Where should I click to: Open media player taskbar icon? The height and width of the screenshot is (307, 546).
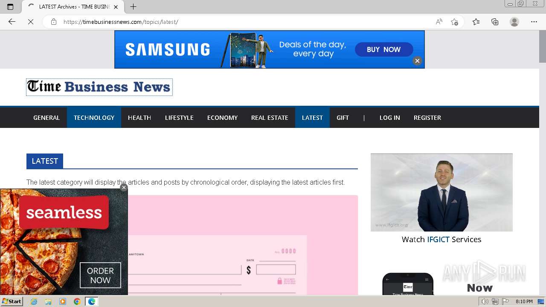(63, 301)
